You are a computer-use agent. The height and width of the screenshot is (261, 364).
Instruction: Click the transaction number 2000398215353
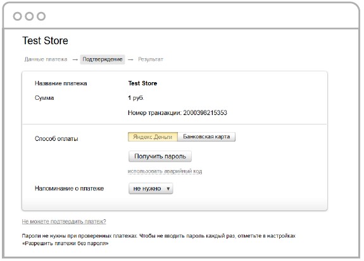(205, 113)
